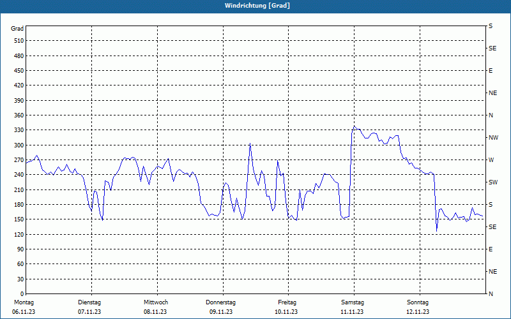This screenshot has width=511, height=319.
Task: Select the 11.11.23 date label
Action: [x=352, y=312]
